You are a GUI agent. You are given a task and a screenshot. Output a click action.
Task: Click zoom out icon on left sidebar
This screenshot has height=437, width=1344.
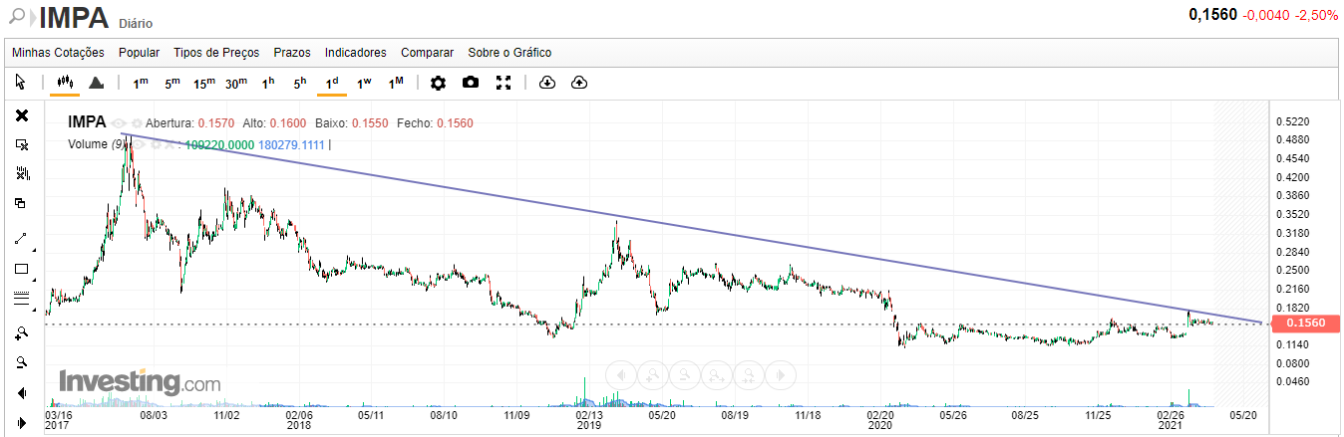[x=22, y=362]
